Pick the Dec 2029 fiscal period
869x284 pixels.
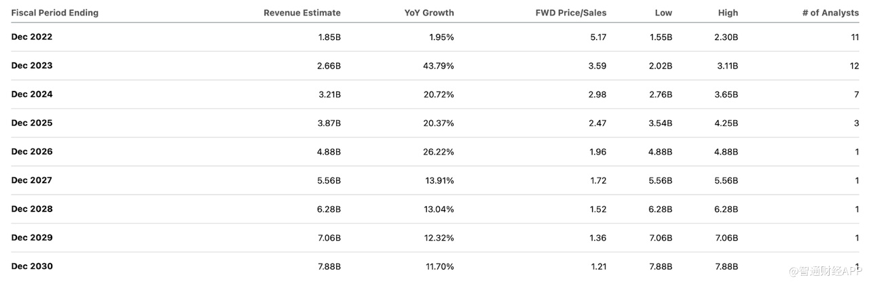tap(32, 238)
